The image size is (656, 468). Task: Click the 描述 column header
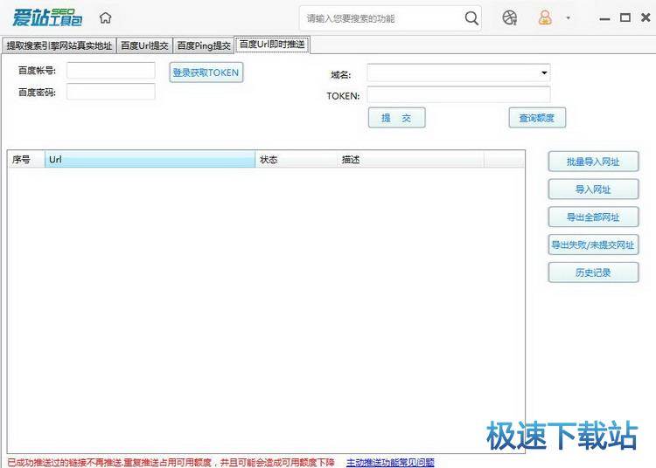(410, 160)
